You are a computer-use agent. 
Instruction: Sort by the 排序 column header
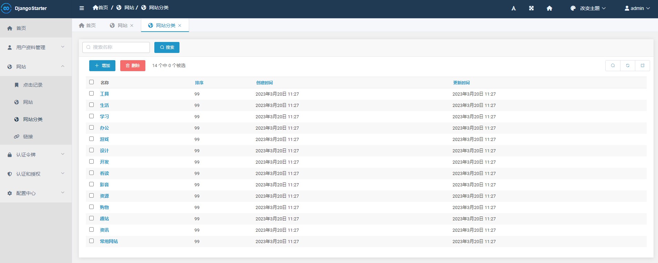click(199, 83)
